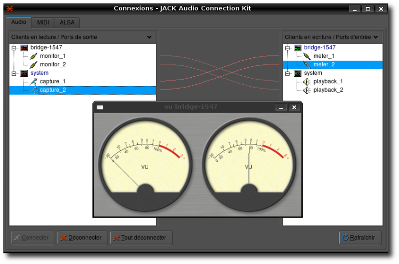The height and width of the screenshot is (264, 399).
Task: Select playback_2 input port
Action: point(328,90)
